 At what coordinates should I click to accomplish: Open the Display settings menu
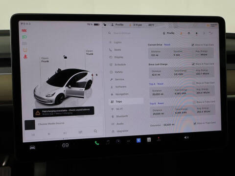pyautogui.click(x=116, y=57)
